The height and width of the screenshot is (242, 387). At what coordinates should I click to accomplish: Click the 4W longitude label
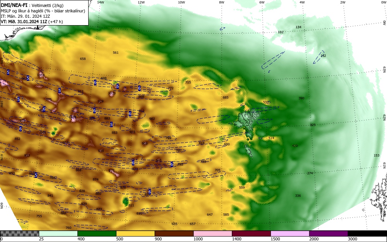(302, 2)
